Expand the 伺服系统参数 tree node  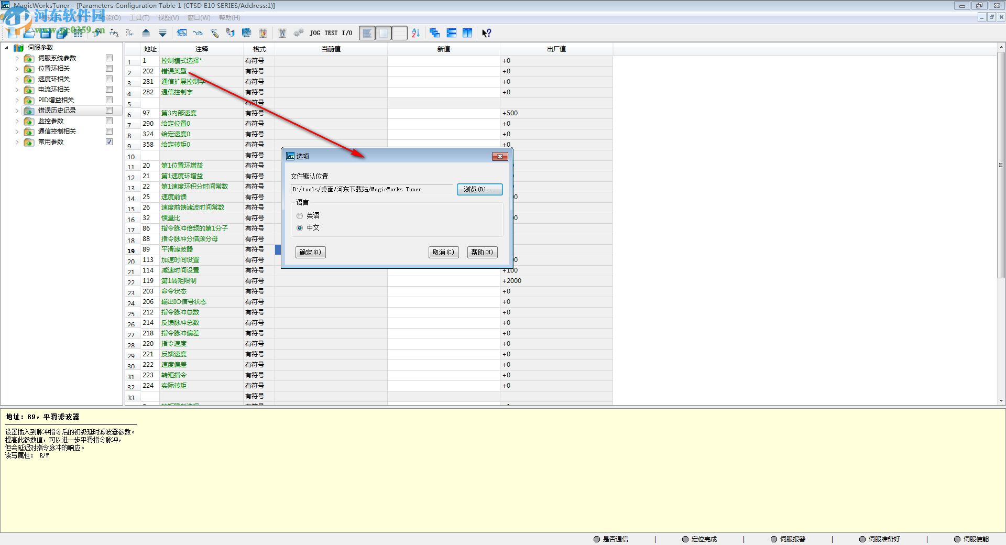17,58
